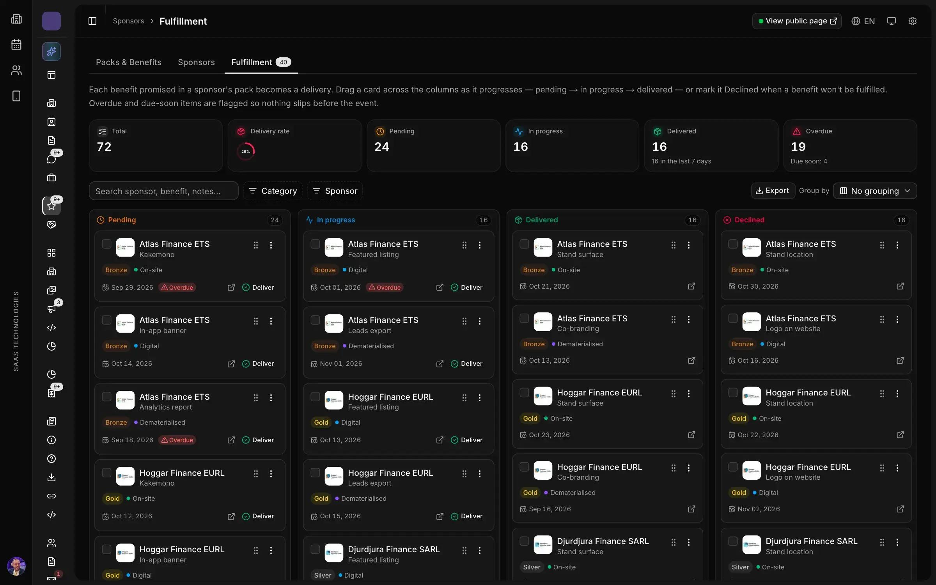
Task: Click View public page button
Action: point(797,21)
